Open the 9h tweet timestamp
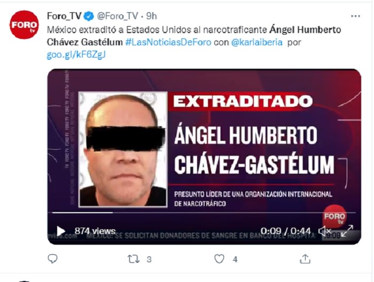This screenshot has width=374, height=282. 151,16
